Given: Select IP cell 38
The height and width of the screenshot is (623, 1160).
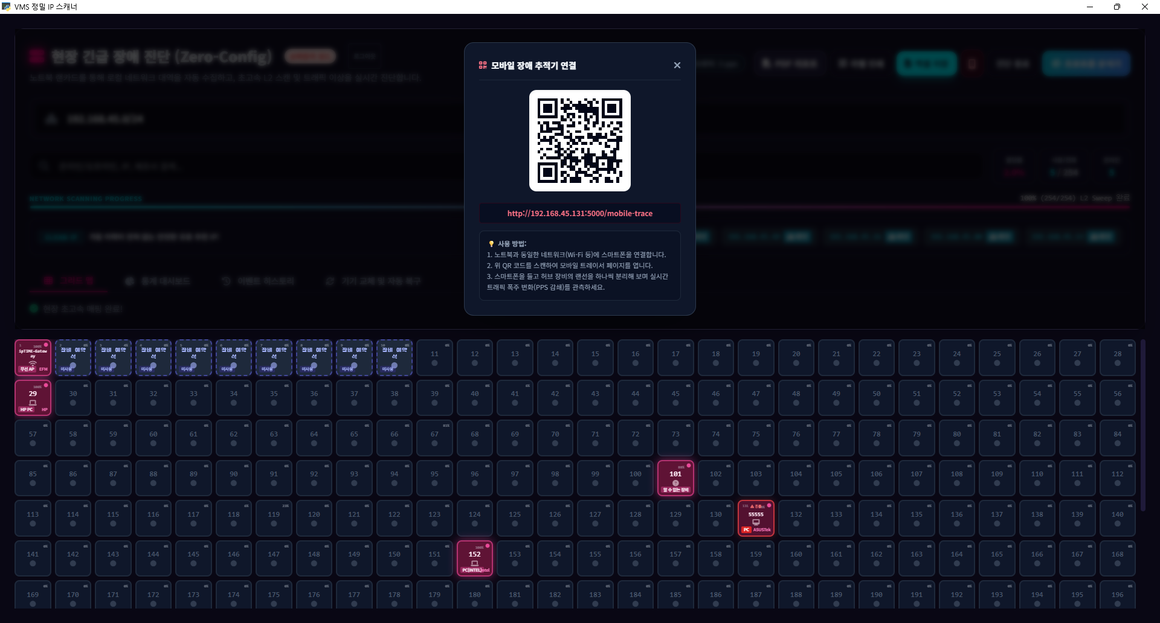Looking at the screenshot, I should click(x=395, y=398).
